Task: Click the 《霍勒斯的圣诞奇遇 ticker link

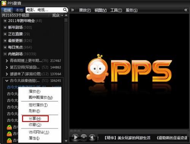Action: (172, 138)
